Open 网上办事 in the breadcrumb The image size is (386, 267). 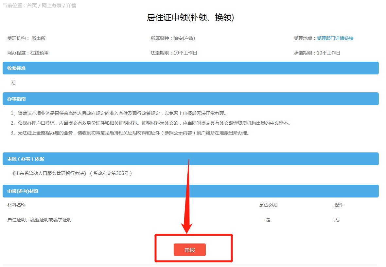pyautogui.click(x=51, y=6)
